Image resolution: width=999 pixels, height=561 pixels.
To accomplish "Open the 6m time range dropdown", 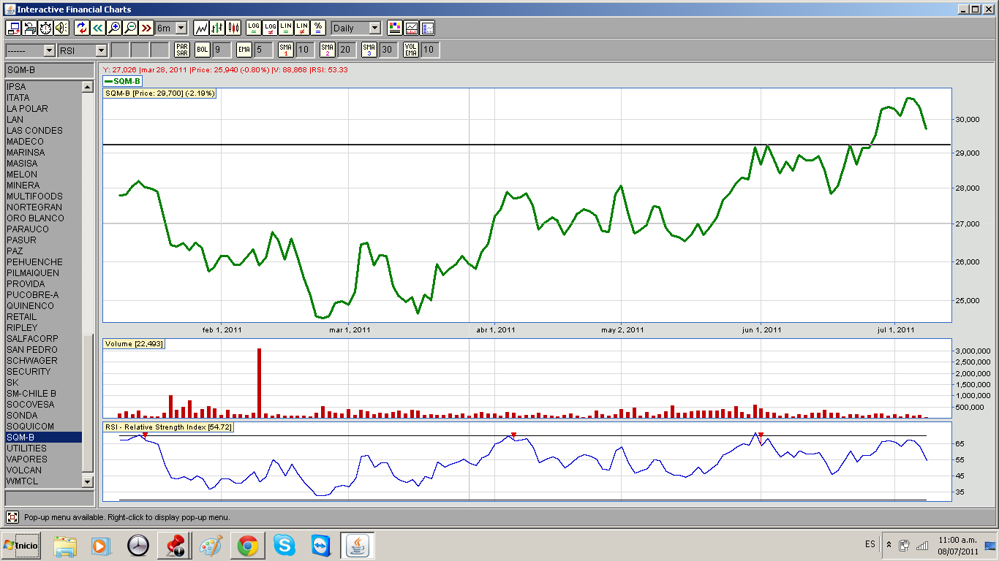I will click(x=181, y=28).
